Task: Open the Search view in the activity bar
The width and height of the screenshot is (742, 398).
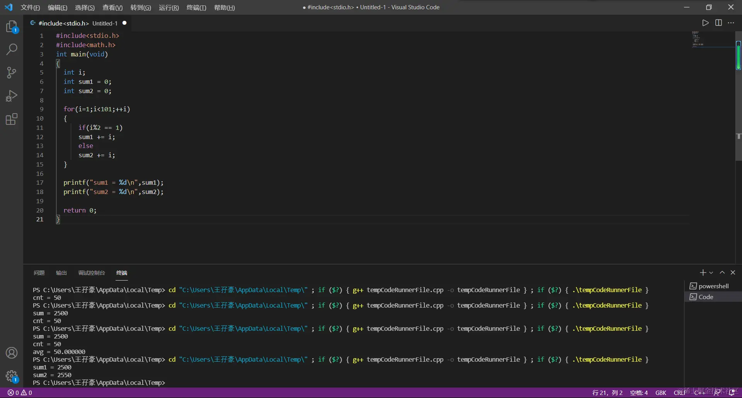Action: pos(12,49)
